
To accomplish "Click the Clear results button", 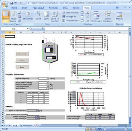I will coord(22,54).
